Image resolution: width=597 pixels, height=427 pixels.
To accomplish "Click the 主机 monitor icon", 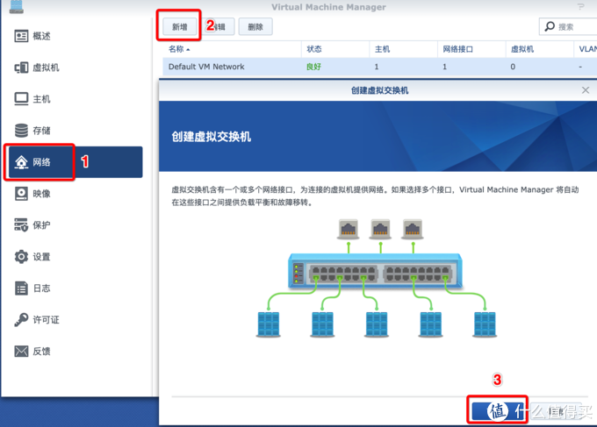I will pyautogui.click(x=21, y=99).
